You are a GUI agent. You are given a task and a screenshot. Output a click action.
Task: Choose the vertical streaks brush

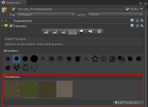tap(121, 59)
